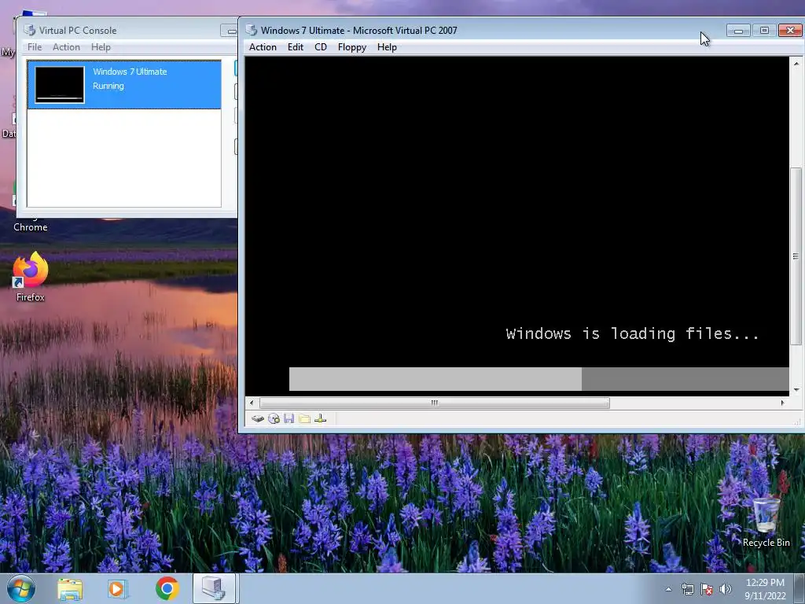Click the down arrow of VM vertical scrollbar

tap(796, 390)
